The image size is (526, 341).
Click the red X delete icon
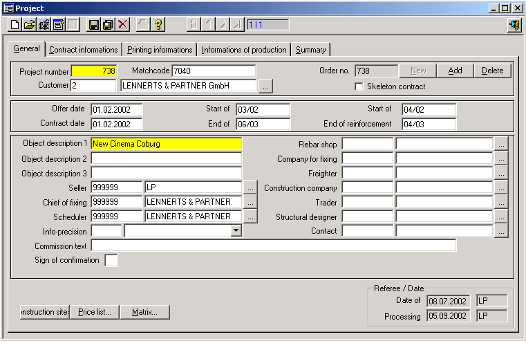tap(123, 25)
